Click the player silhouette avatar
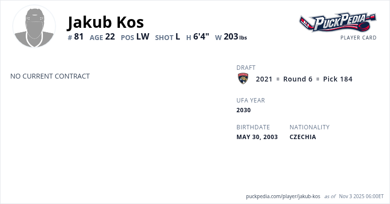 pyautogui.click(x=34, y=26)
